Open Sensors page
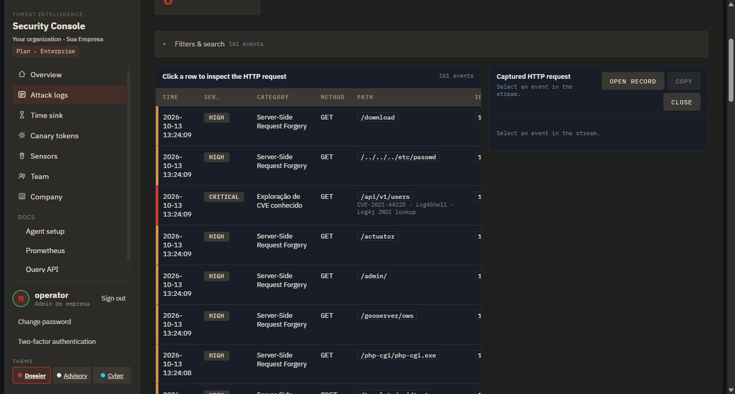The image size is (735, 394). tap(69, 156)
